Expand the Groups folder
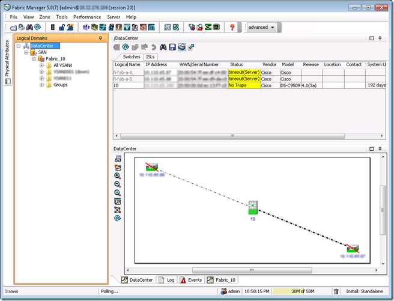This screenshot has width=394, height=301. tap(41, 85)
